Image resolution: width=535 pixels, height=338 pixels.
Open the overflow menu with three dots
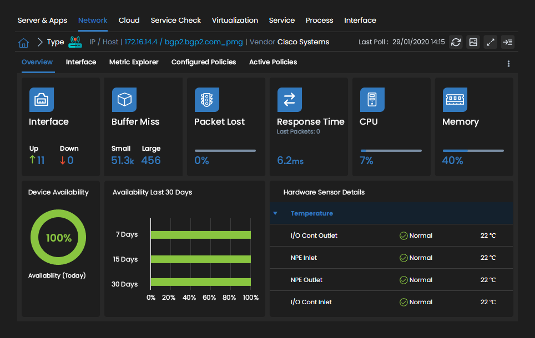coord(508,64)
